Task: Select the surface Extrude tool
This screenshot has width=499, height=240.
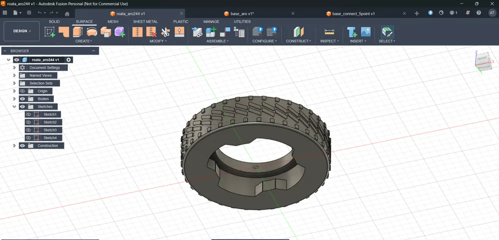Action: pos(78,32)
